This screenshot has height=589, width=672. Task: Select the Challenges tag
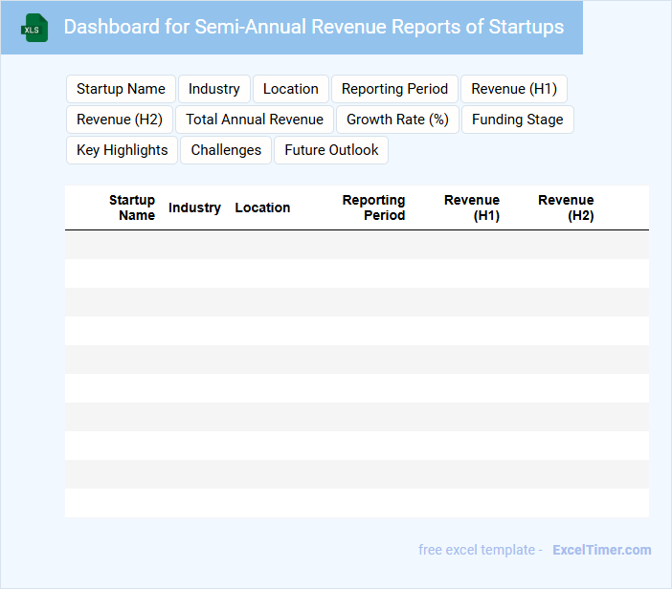(226, 150)
